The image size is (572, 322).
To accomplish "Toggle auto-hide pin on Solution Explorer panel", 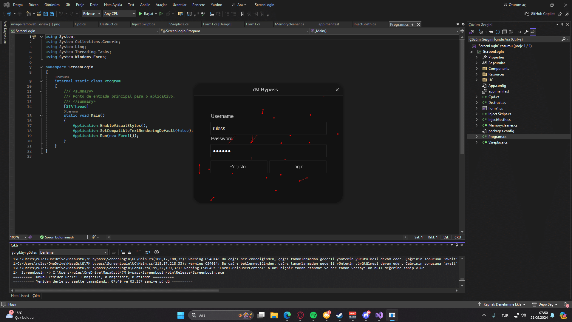I will (562, 24).
